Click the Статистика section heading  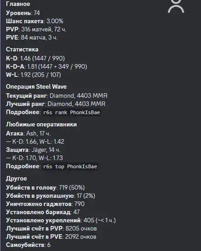click(22, 49)
